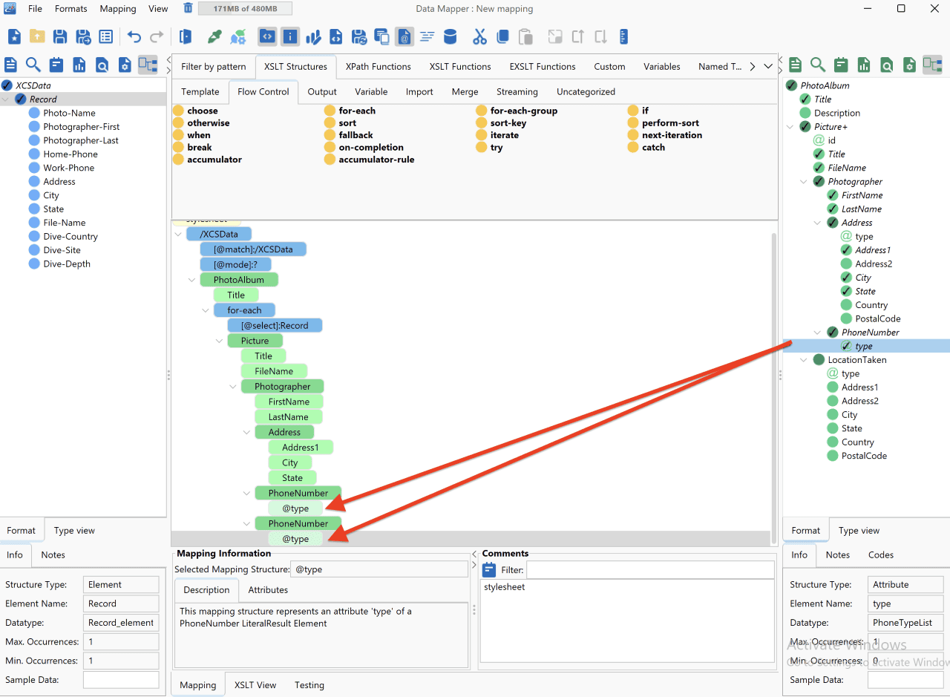Toggle right panel tree-view mode button
The image size is (950, 697).
tap(932, 65)
